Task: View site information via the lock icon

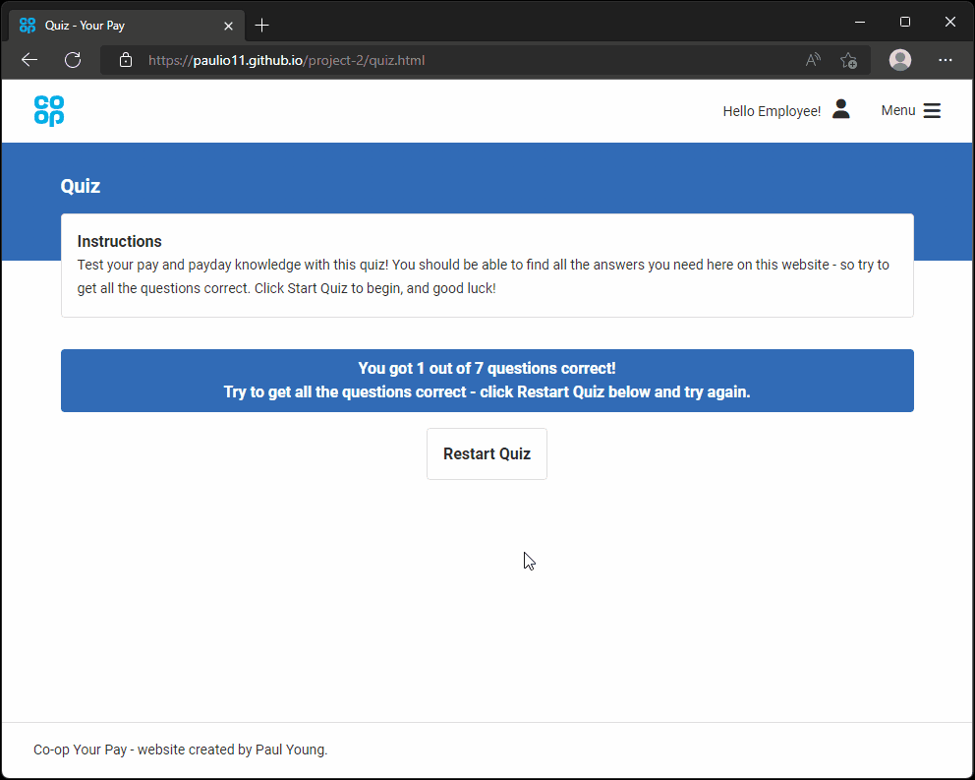Action: [125, 60]
